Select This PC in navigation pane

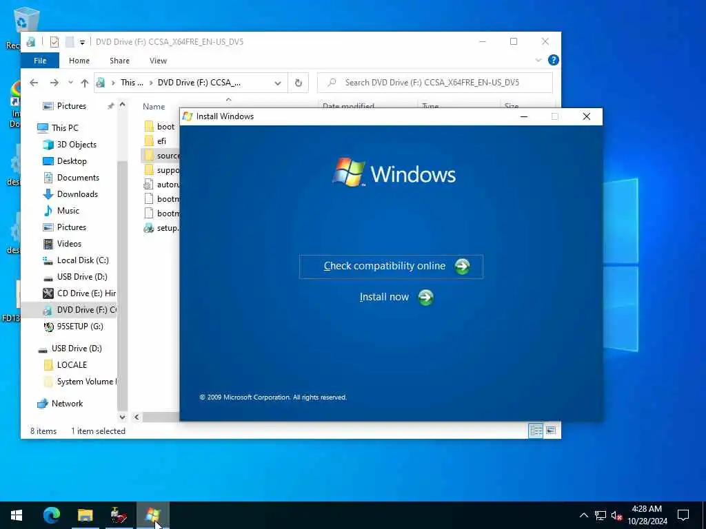64,127
